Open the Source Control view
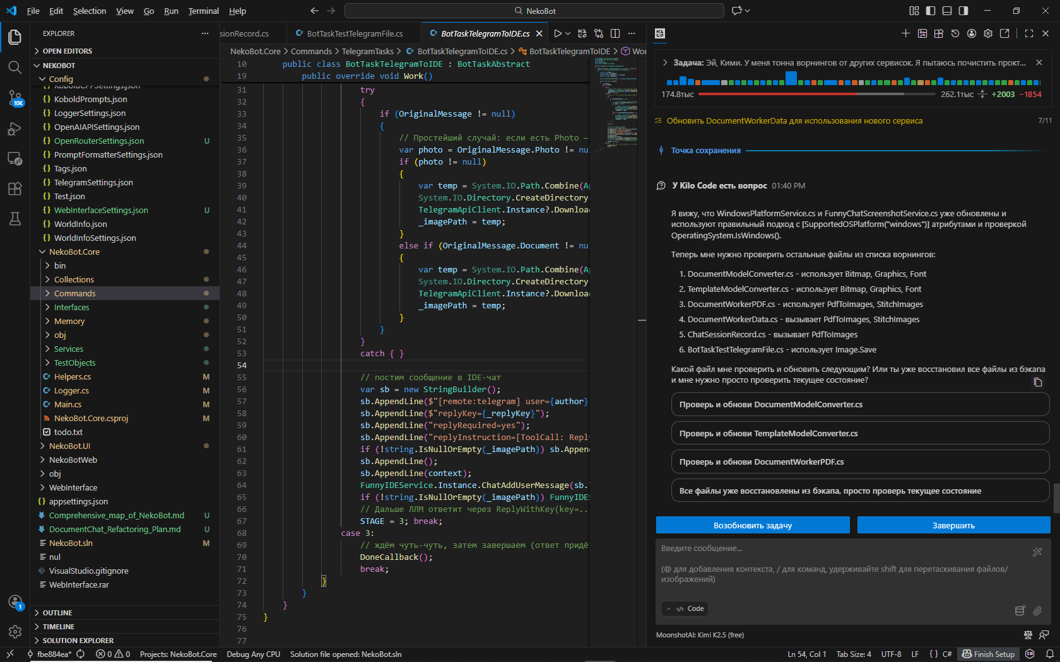This screenshot has width=1060, height=662. click(15, 98)
